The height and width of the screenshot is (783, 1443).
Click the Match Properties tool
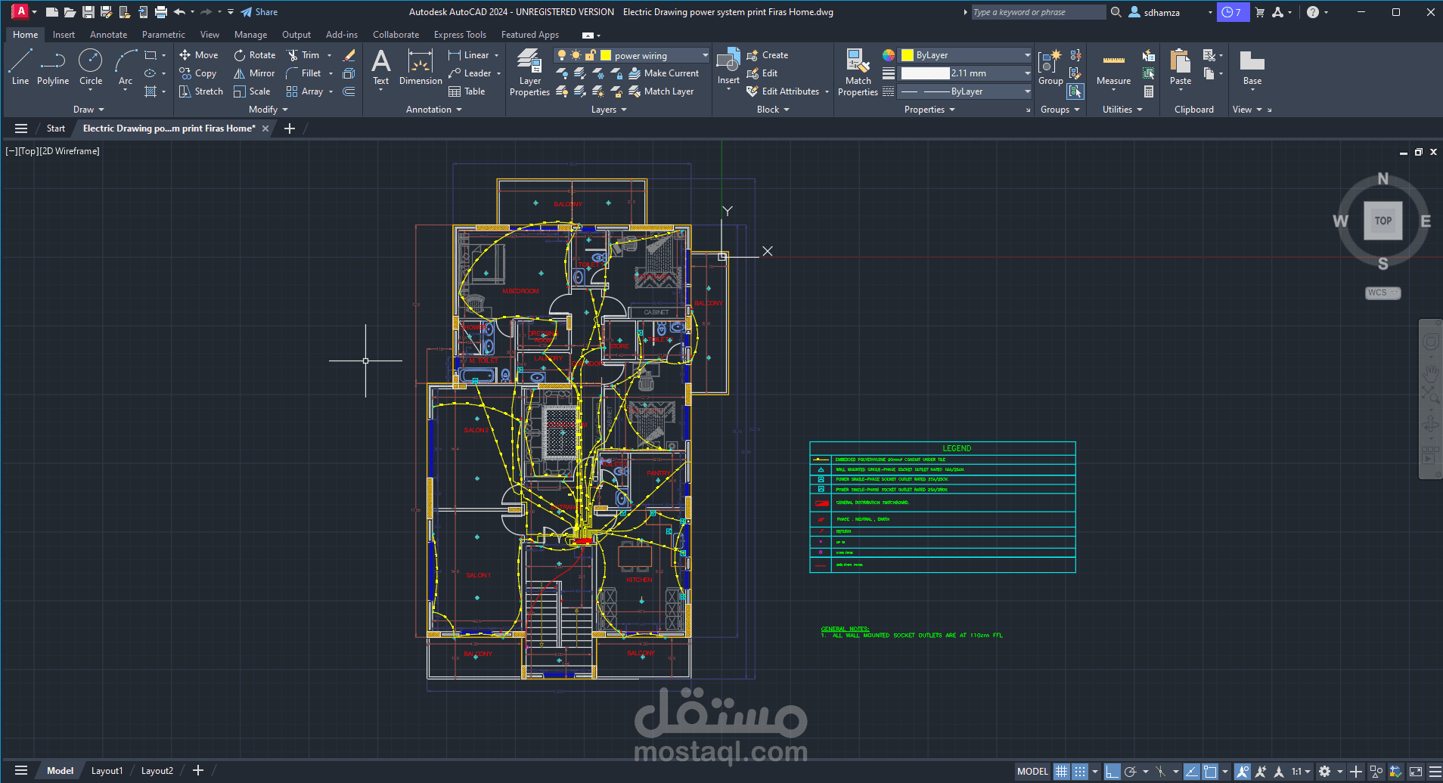[857, 72]
